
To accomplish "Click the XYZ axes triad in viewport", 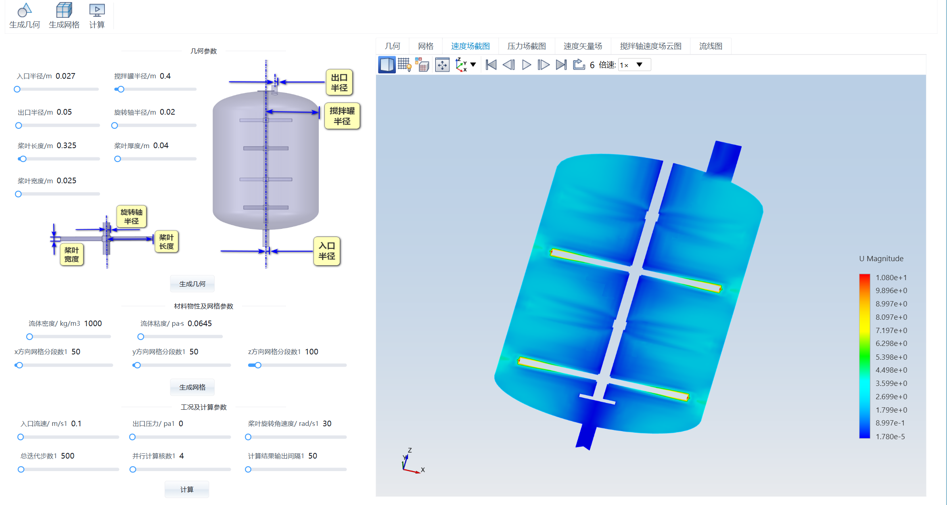I will coord(413,461).
